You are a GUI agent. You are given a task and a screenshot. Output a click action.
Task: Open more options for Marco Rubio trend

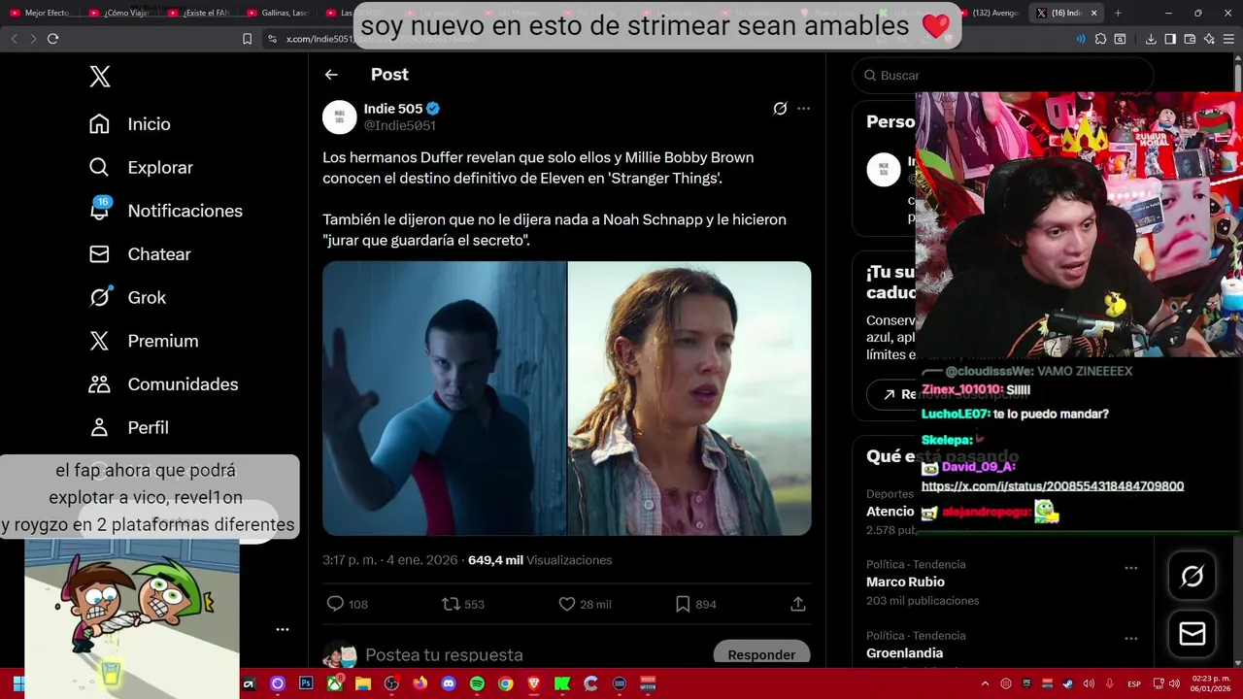click(x=1131, y=568)
